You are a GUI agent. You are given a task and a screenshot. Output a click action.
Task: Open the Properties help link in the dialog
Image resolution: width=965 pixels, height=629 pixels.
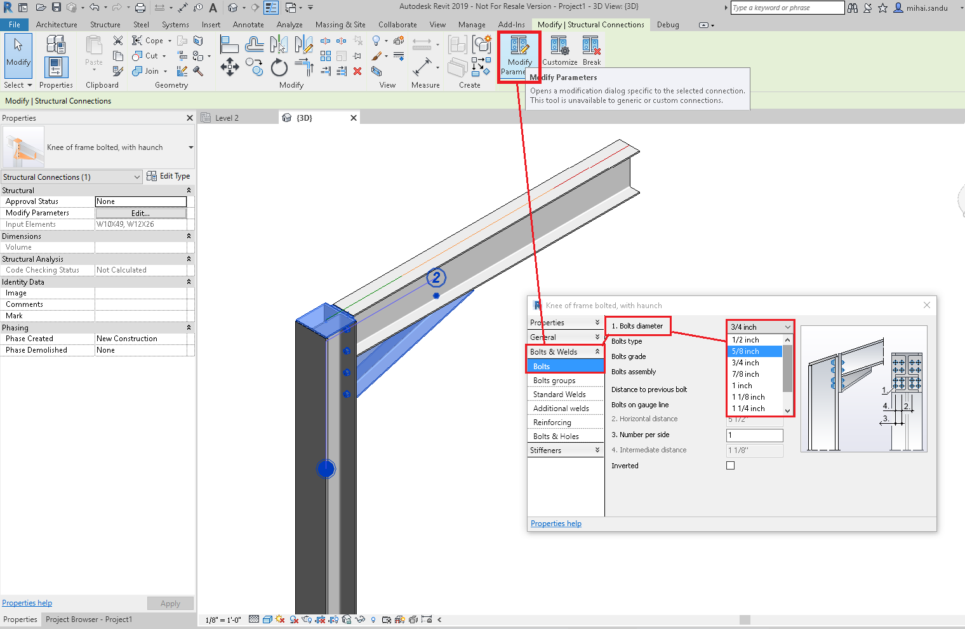[556, 523]
